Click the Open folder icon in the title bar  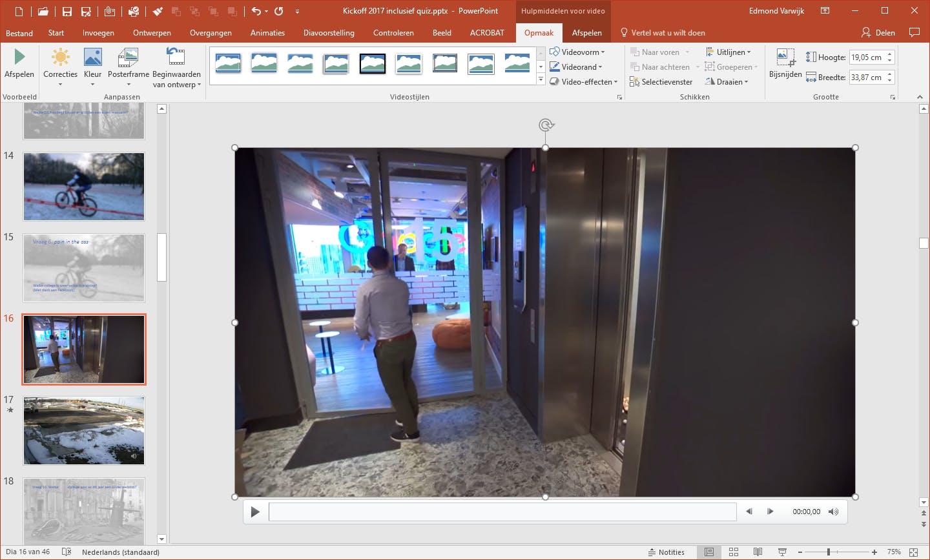[43, 11]
